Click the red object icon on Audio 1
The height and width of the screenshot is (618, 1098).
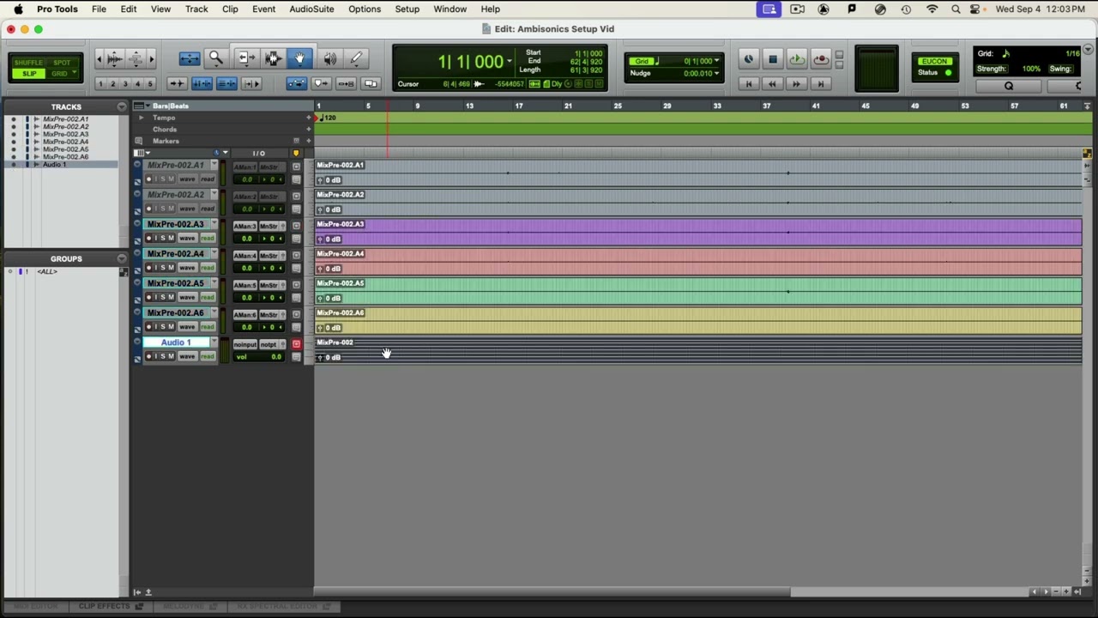(x=296, y=344)
